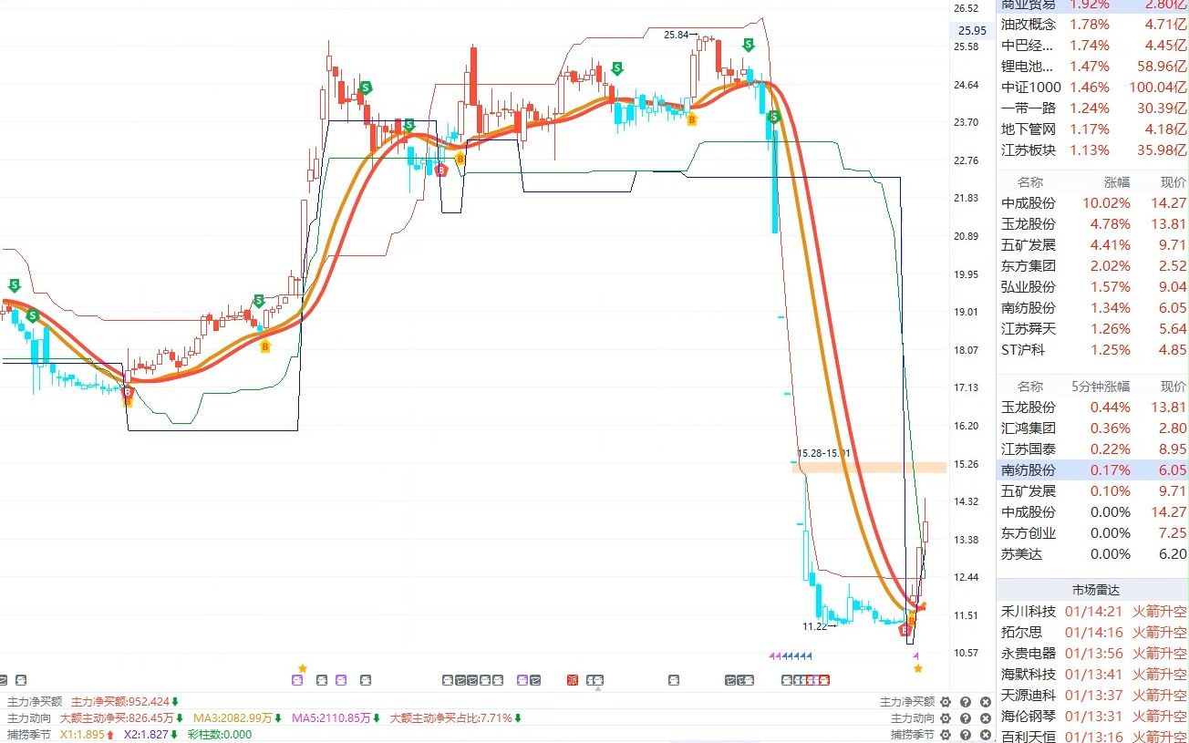Click the orange gap band at 15.26
Image resolution: width=1189 pixels, height=743 pixels.
tap(868, 467)
